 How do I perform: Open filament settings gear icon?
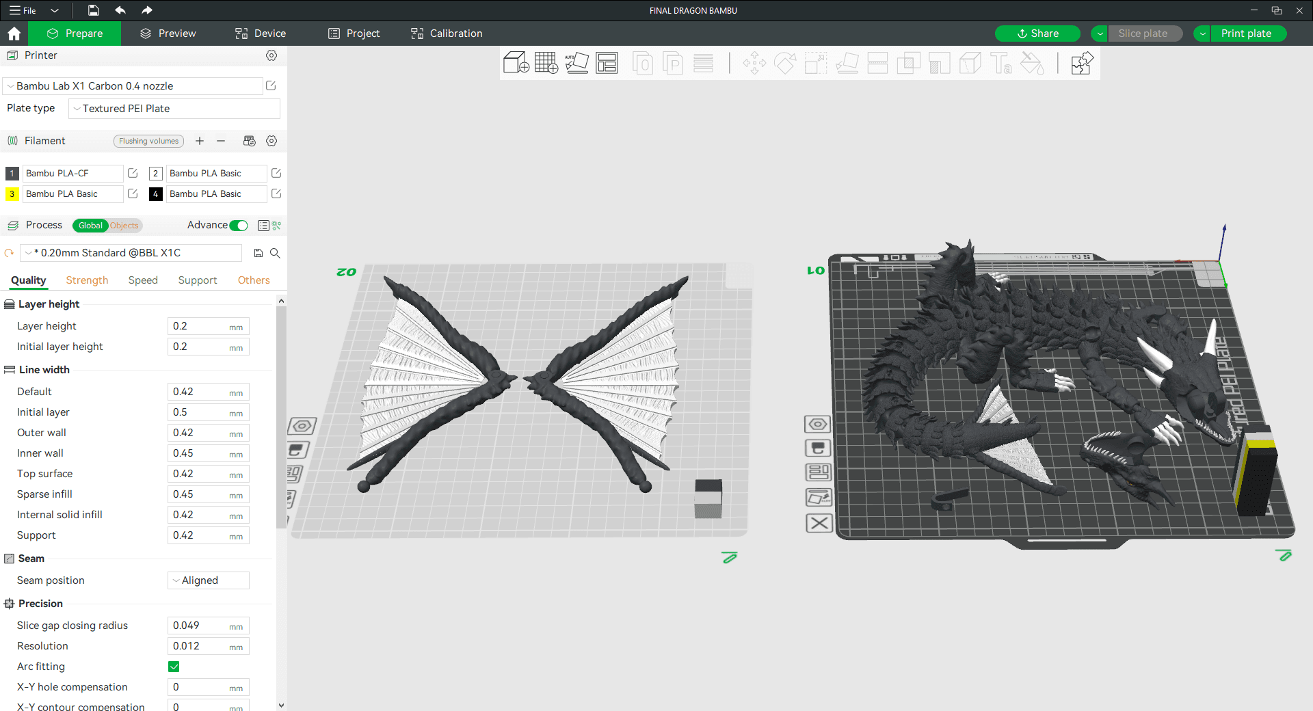click(x=271, y=141)
